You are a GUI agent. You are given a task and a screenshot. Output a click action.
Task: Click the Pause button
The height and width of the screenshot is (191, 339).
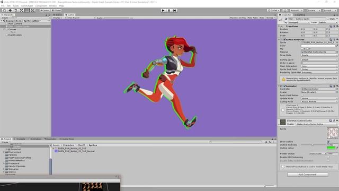point(169,11)
